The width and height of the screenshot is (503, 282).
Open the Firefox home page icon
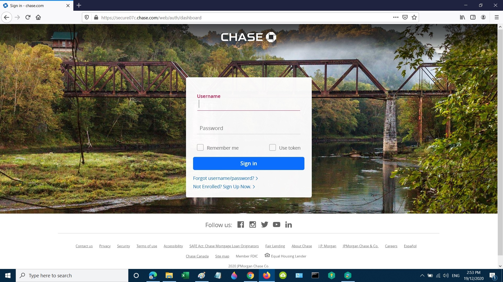click(x=38, y=17)
